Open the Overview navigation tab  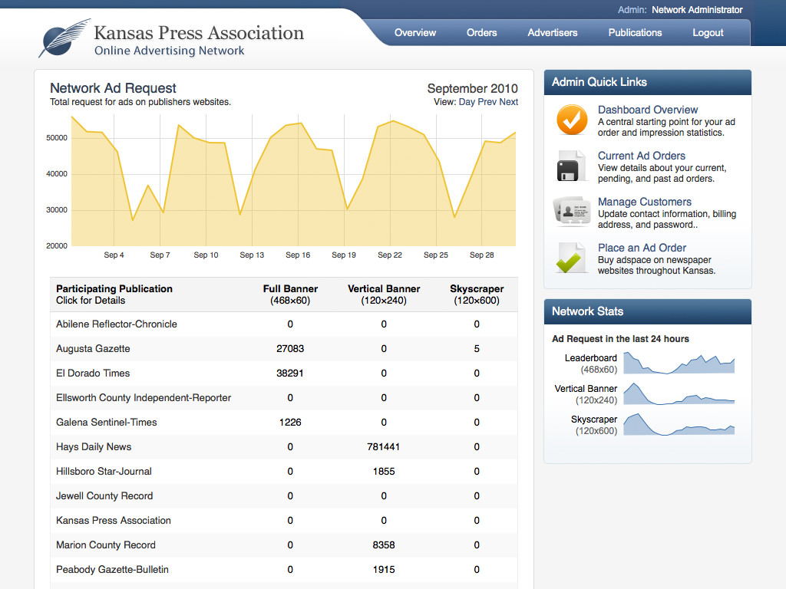pyautogui.click(x=415, y=32)
